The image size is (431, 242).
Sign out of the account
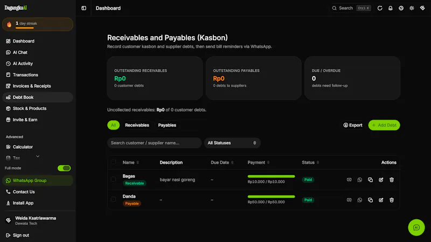click(x=38, y=235)
